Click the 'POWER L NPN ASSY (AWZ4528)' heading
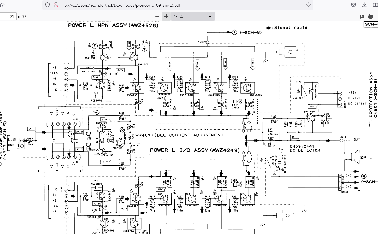Screen dimensions: 378x234 tap(113, 25)
